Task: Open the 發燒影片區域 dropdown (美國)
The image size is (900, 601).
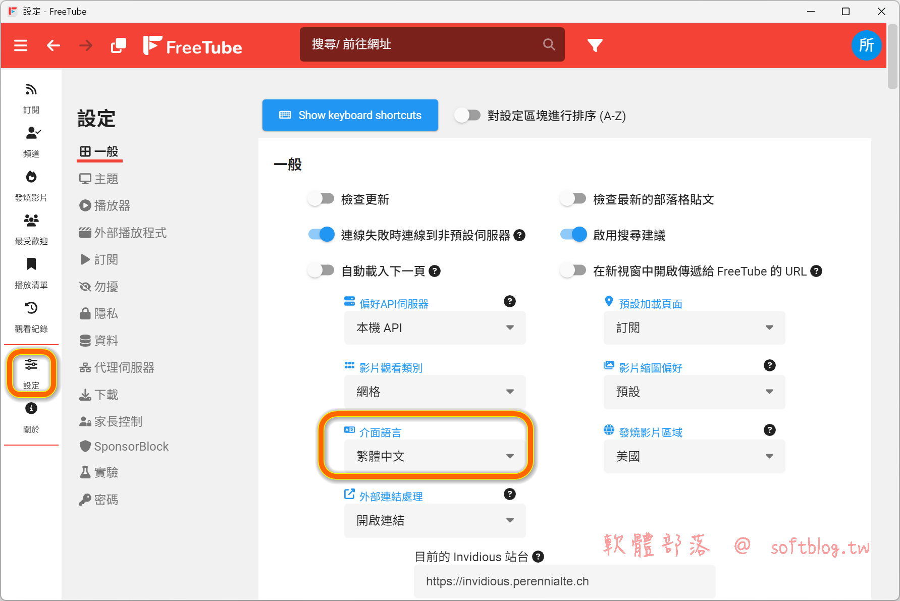Action: 695,457
